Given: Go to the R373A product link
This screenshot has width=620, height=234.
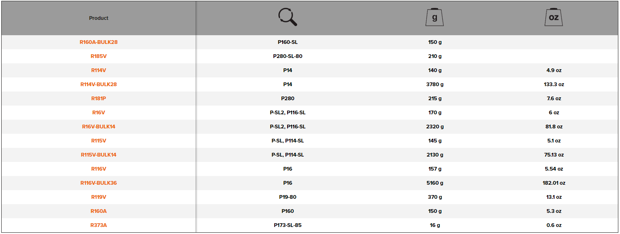Looking at the screenshot, I should [x=99, y=225].
